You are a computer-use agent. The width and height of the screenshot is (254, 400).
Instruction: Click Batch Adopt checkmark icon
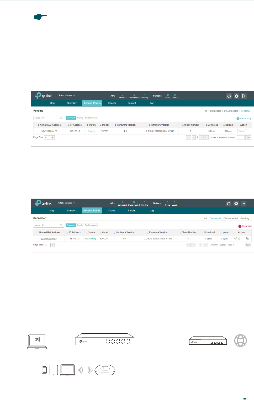coord(238,119)
